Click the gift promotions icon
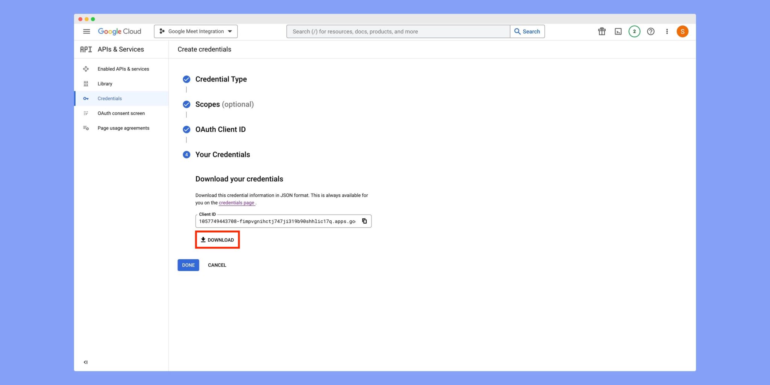Image resolution: width=770 pixels, height=385 pixels. (601, 32)
